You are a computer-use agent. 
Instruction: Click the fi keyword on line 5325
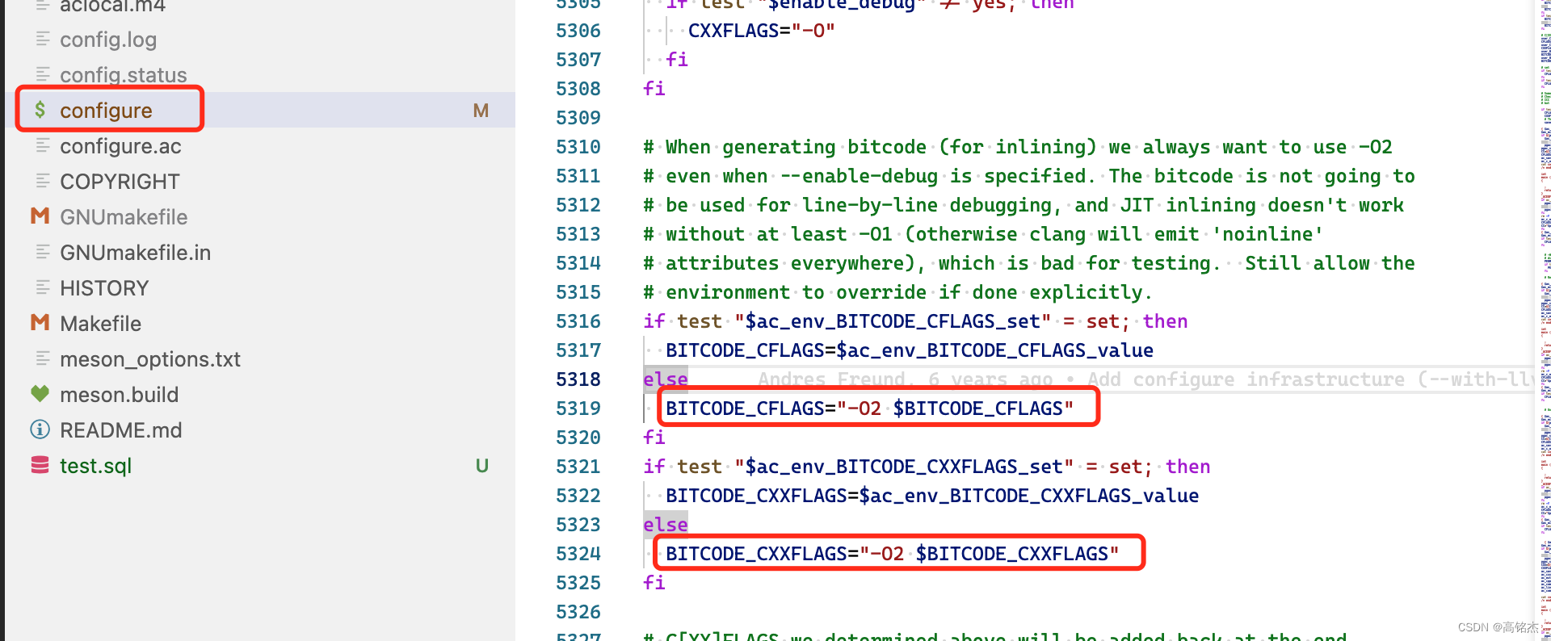tap(654, 583)
